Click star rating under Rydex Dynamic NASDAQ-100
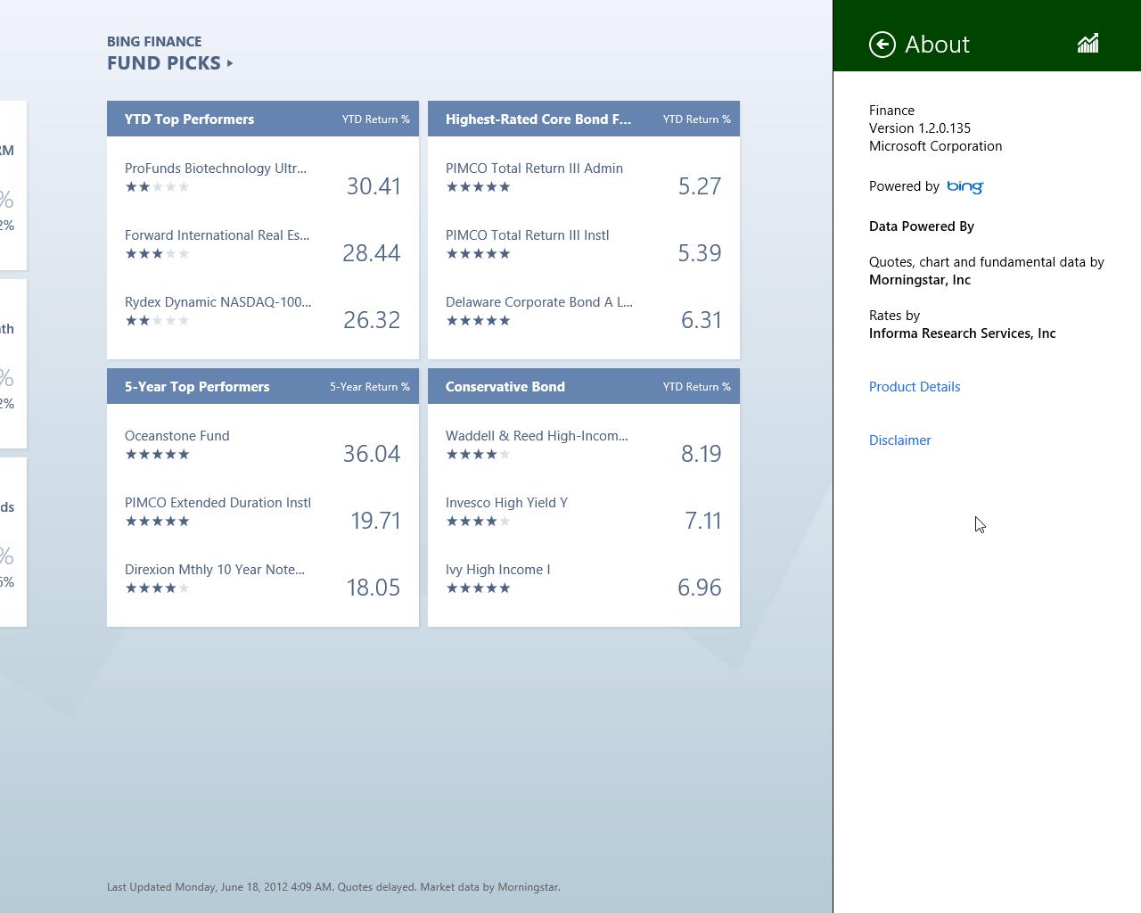The image size is (1141, 913). (x=158, y=321)
